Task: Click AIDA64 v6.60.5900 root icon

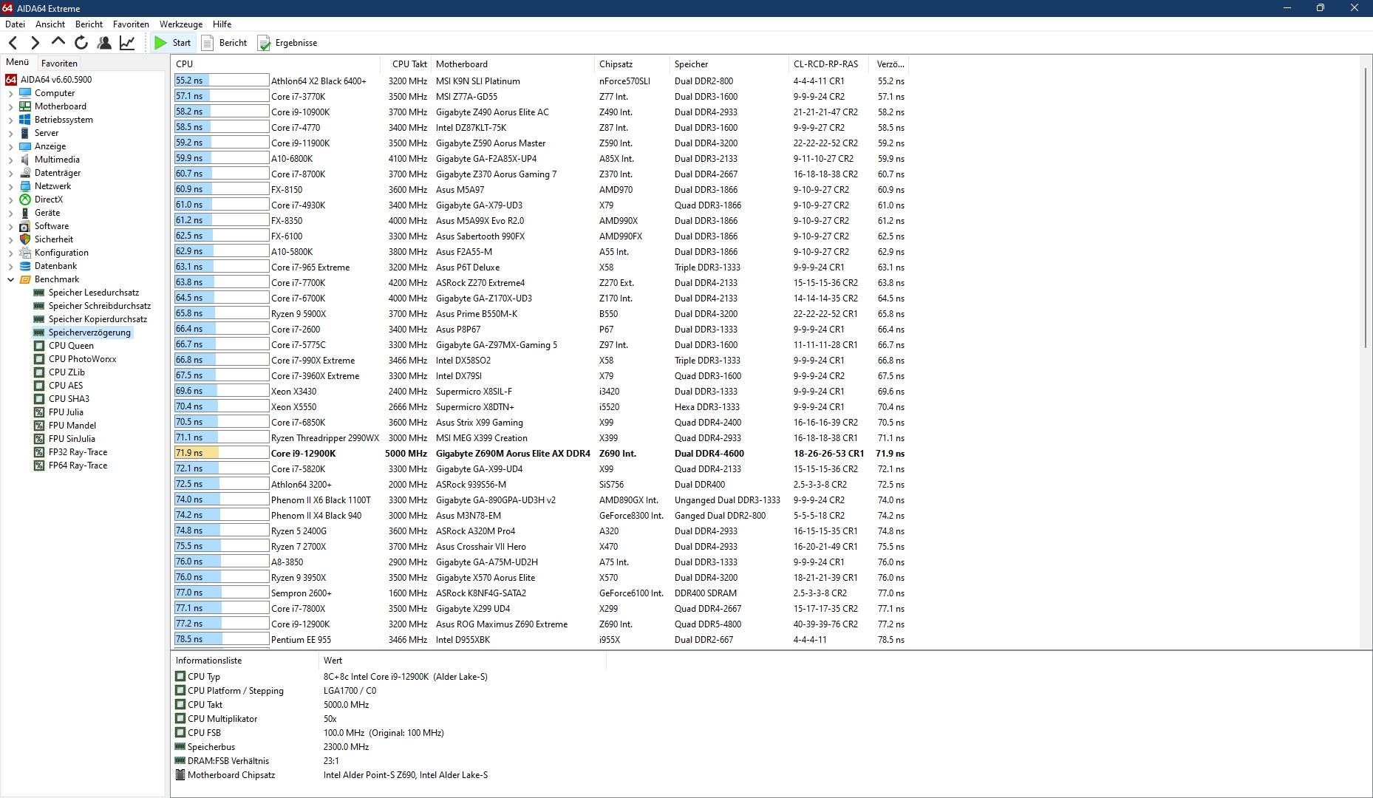Action: [11, 80]
